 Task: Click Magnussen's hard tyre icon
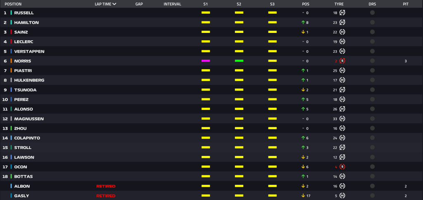tap(342, 119)
